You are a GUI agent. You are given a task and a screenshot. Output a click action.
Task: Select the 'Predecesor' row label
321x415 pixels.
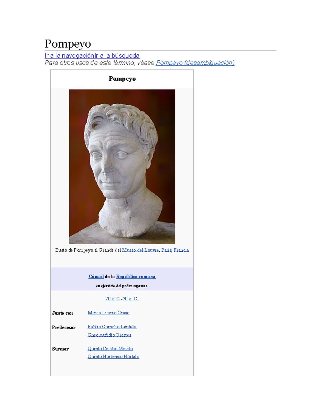click(x=64, y=327)
